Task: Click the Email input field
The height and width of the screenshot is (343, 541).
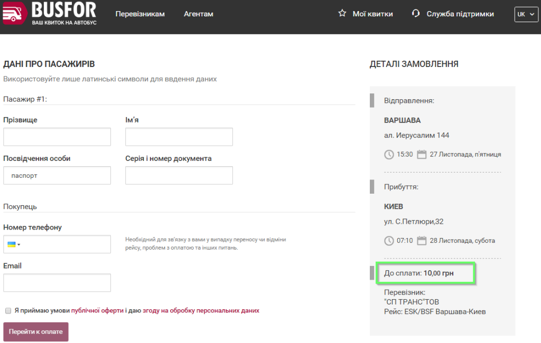Action: (57, 283)
